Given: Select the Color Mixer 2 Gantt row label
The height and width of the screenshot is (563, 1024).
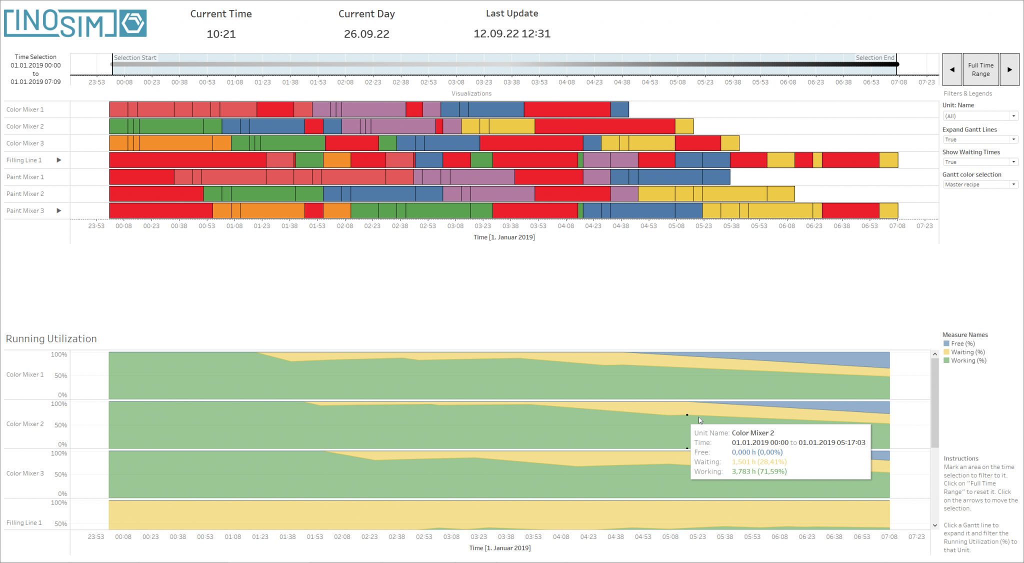Looking at the screenshot, I should 25,126.
